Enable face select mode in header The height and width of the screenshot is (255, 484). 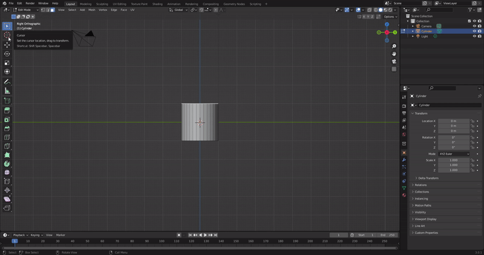coord(53,10)
